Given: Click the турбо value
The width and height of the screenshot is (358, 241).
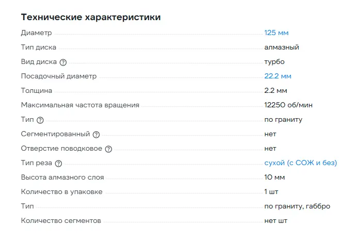Looking at the screenshot, I should [274, 61].
